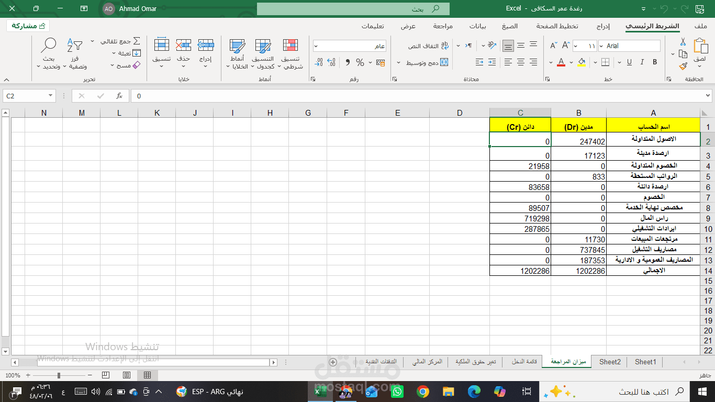Switch to the Data (بيانات) tab

tap(477, 26)
